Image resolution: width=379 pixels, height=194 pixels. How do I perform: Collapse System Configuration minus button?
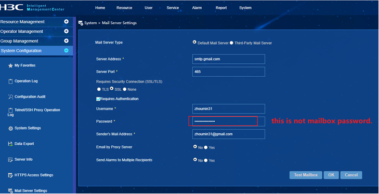(x=66, y=50)
